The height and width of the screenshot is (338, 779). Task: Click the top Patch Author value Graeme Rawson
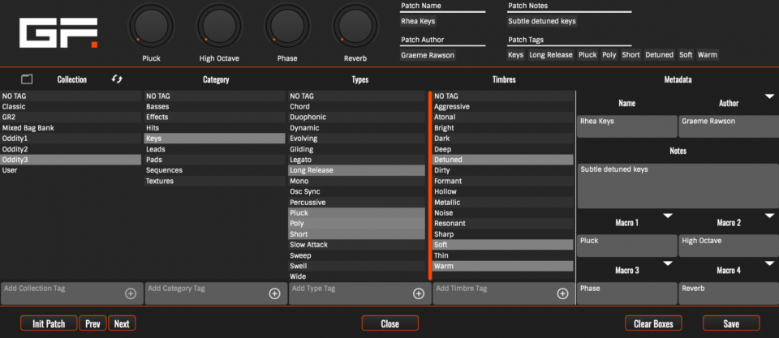[428, 55]
